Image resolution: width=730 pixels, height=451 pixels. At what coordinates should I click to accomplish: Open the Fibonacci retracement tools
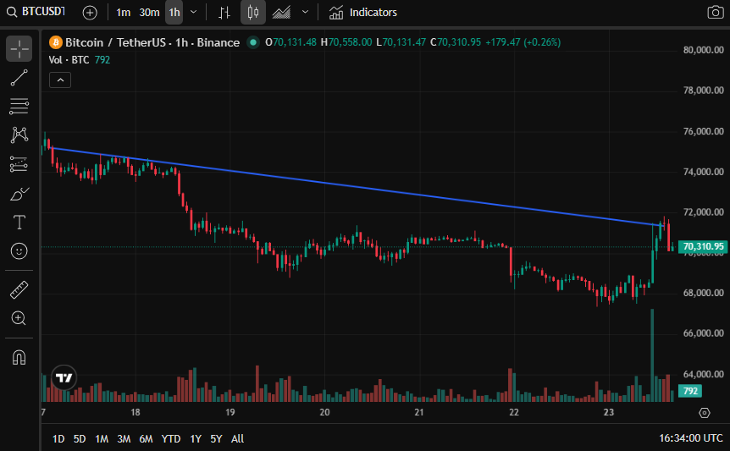click(19, 107)
